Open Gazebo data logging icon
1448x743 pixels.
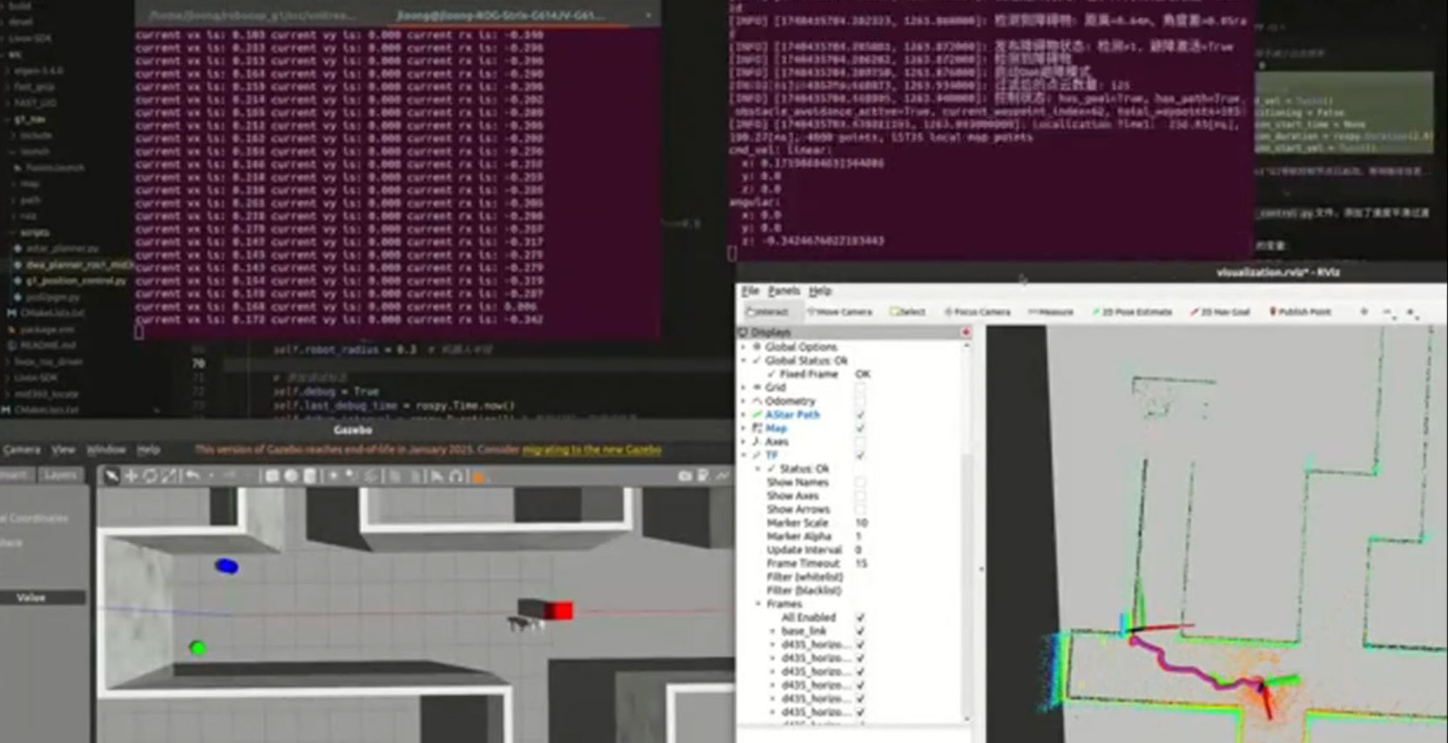(703, 476)
